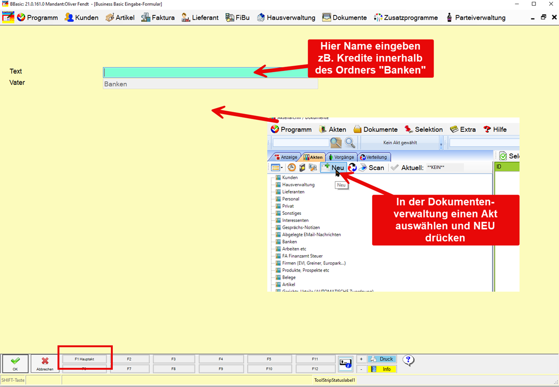Open help via the question mark bubble
Viewport: 559px width, 387px height.
(x=408, y=361)
